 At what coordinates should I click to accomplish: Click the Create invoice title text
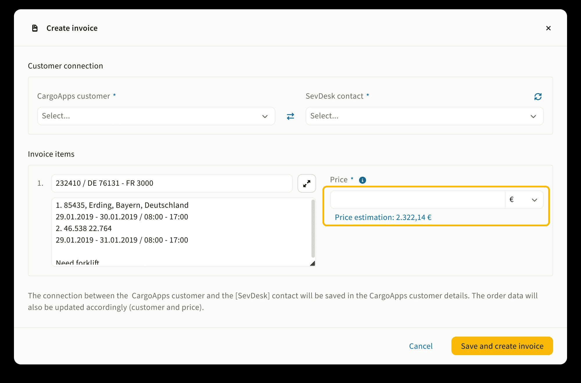(72, 28)
